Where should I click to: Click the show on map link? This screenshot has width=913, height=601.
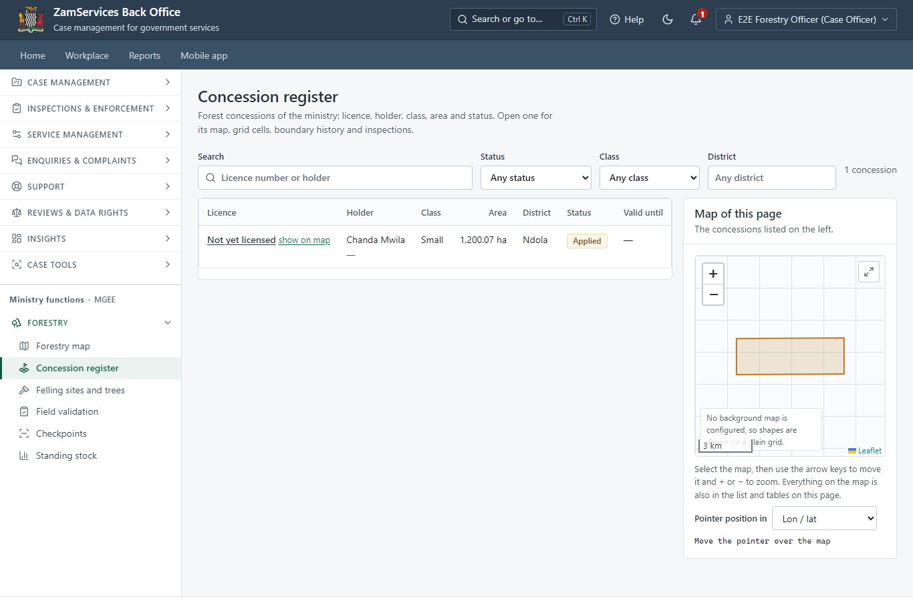pos(304,240)
